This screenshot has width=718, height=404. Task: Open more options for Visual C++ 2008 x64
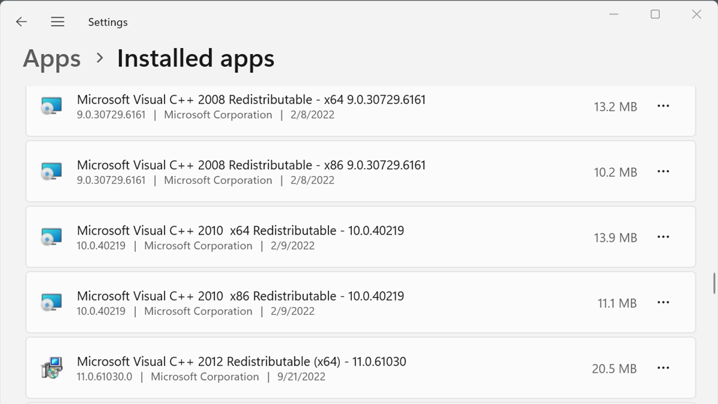[663, 106]
